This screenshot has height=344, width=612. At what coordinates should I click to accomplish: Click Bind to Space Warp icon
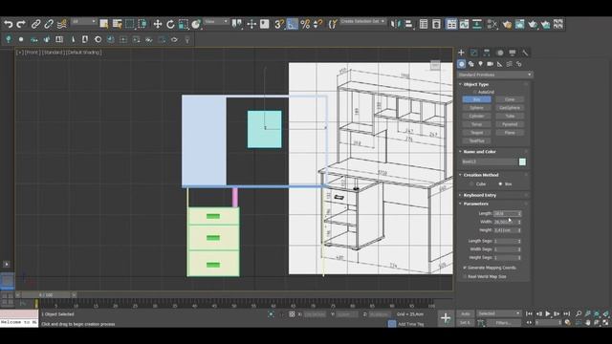[61, 24]
